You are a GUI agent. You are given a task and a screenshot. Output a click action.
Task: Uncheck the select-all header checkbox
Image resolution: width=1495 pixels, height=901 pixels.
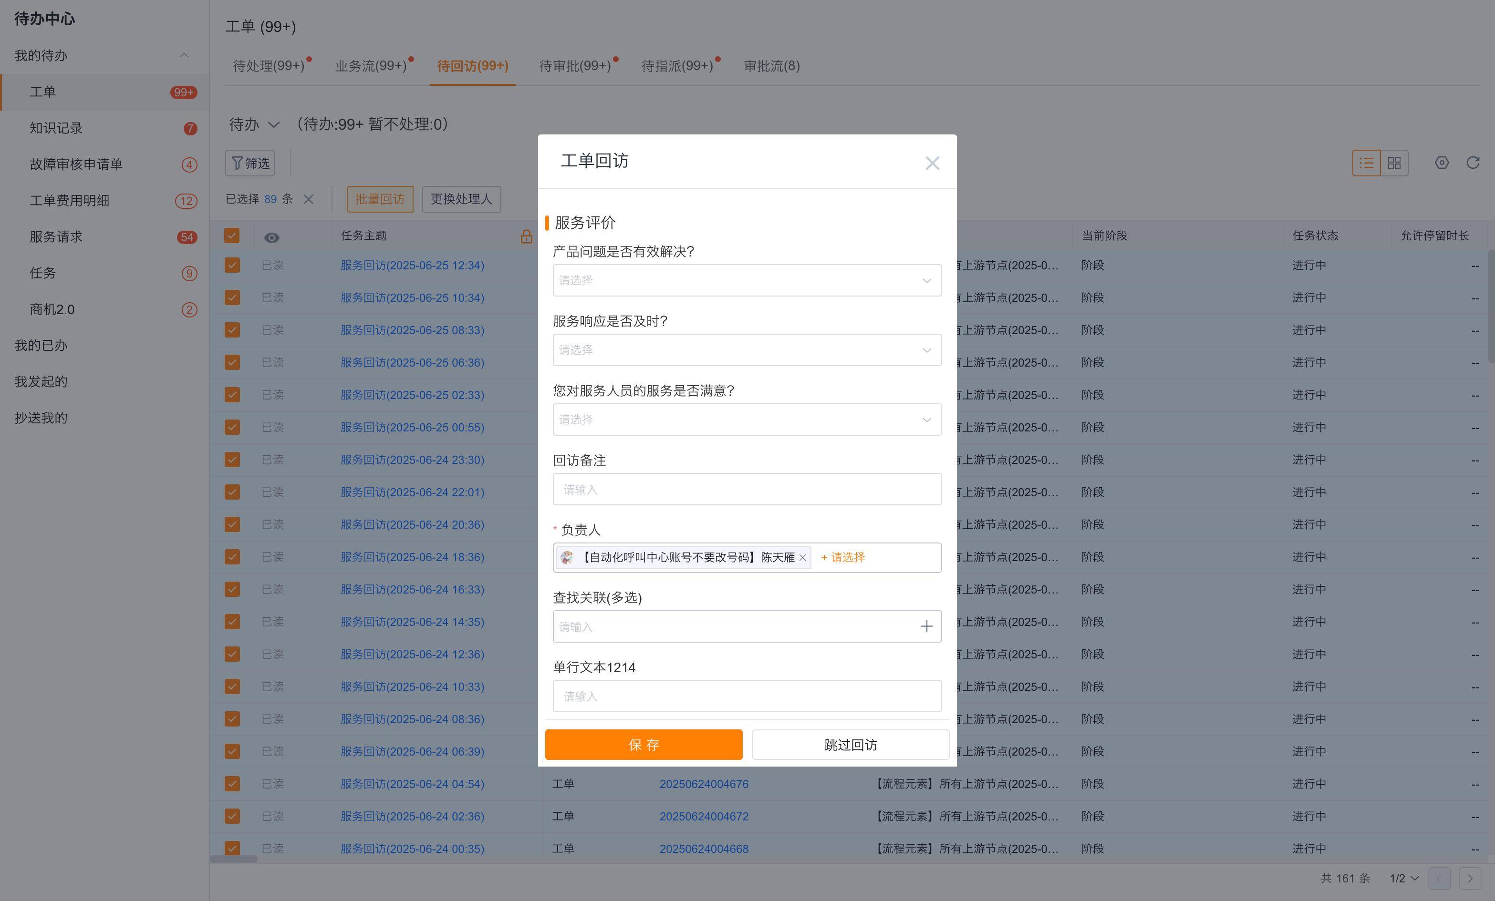(x=232, y=235)
